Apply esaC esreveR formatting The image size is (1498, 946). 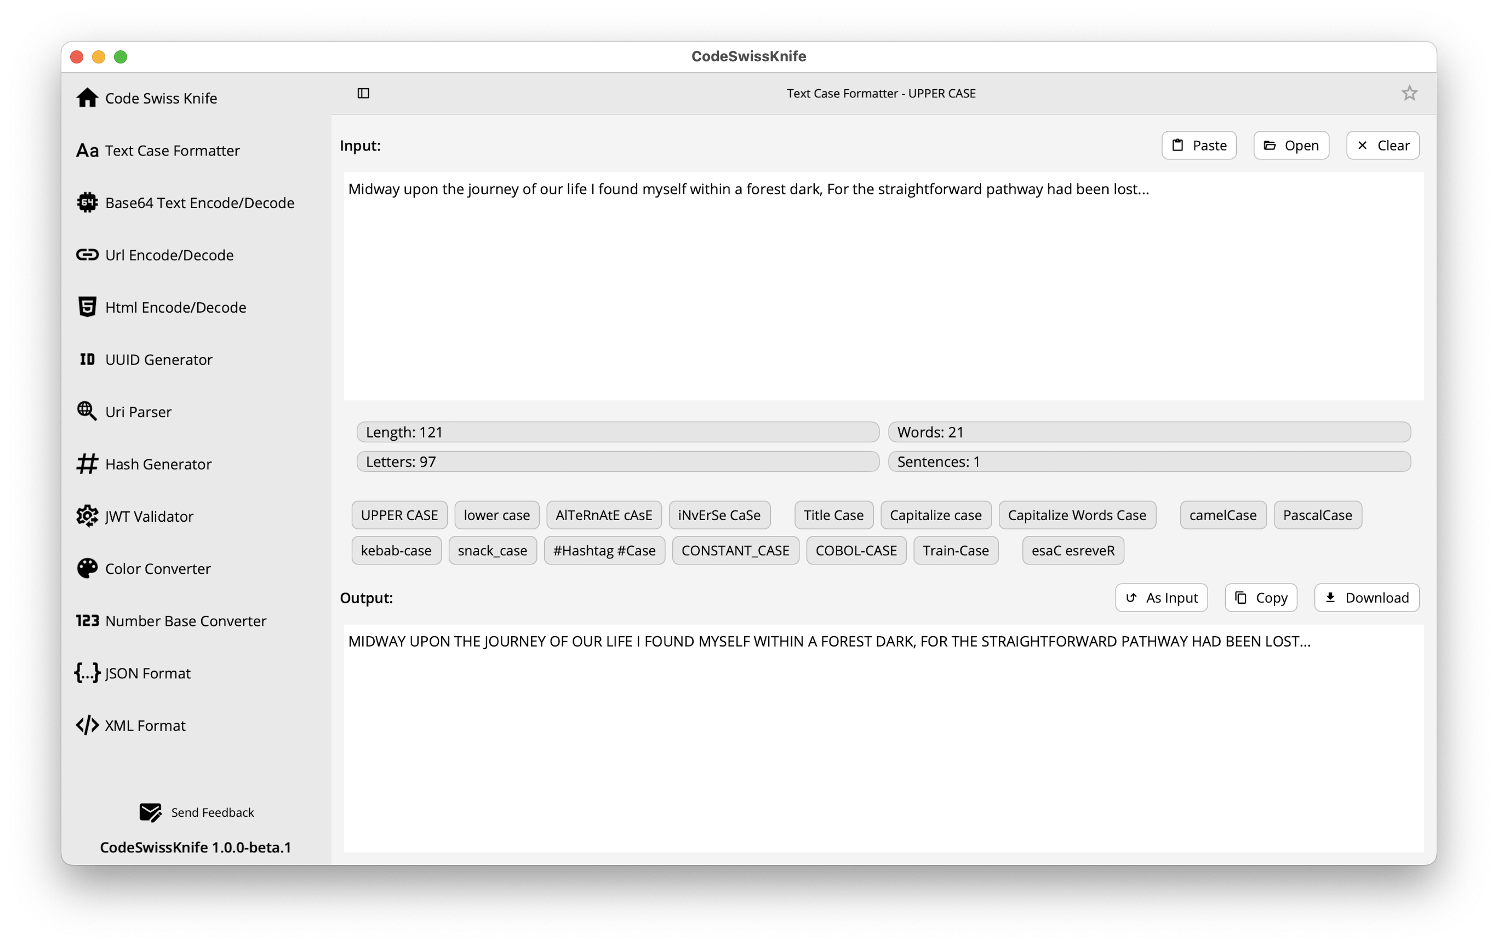[x=1072, y=550]
